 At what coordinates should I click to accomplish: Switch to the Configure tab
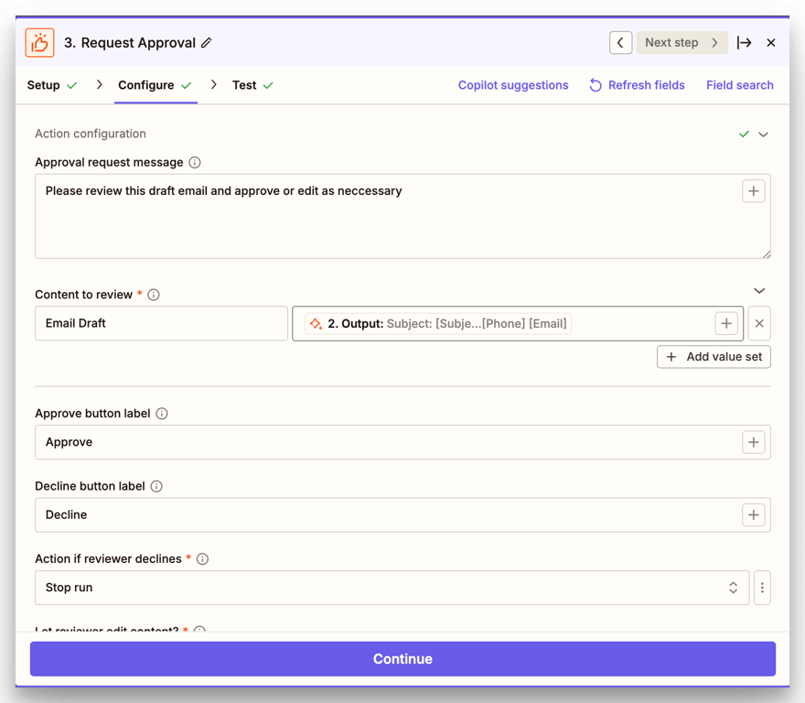click(x=155, y=85)
